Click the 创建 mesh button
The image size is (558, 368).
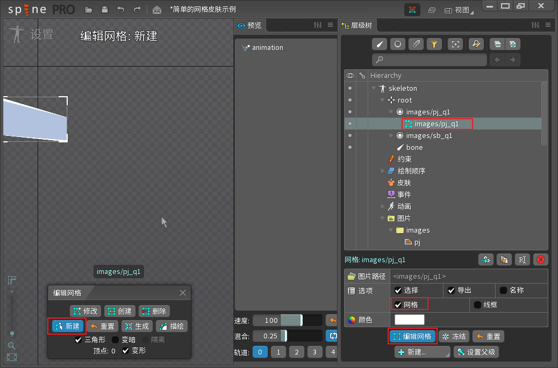click(120, 311)
